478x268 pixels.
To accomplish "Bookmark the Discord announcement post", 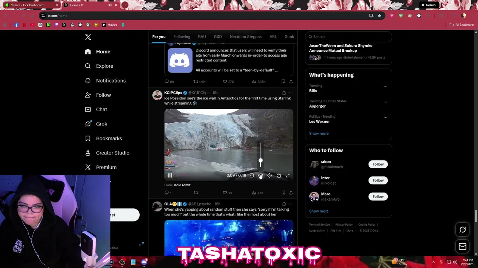I will (283, 82).
